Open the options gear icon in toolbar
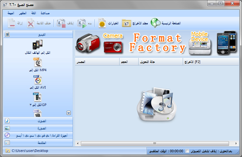242x157 pixels. pos(102,23)
